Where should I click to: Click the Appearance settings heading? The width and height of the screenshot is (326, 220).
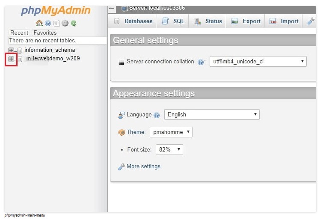click(x=154, y=93)
